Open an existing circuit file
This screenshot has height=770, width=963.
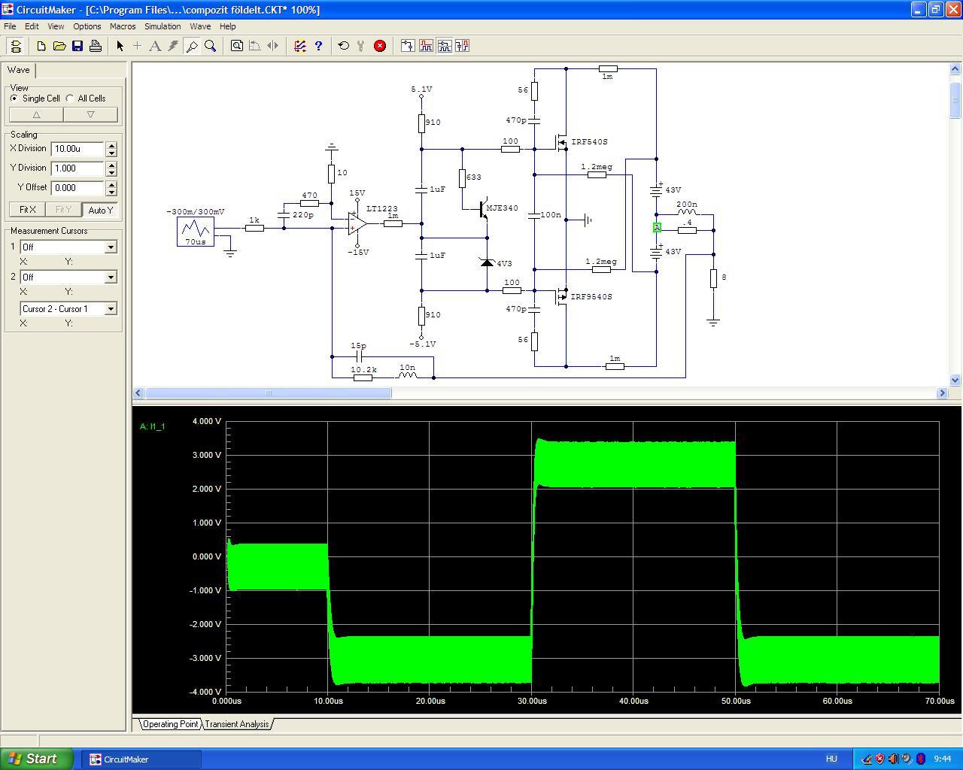click(59, 46)
